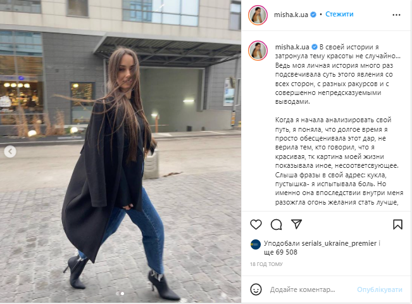Open comments via speech bubble icon
412x304 pixels.
(276, 225)
